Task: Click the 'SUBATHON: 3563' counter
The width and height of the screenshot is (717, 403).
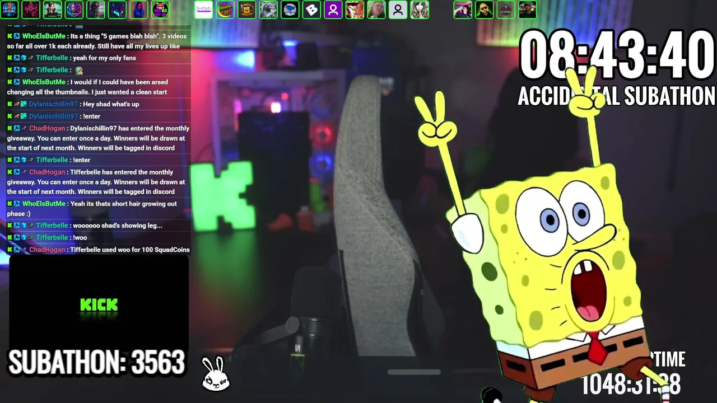Action: click(x=96, y=363)
